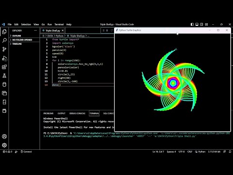The width and height of the screenshot is (233, 175).
Task: Toggle the primary side bar layout icon
Action: pyautogui.click(x=192, y=24)
